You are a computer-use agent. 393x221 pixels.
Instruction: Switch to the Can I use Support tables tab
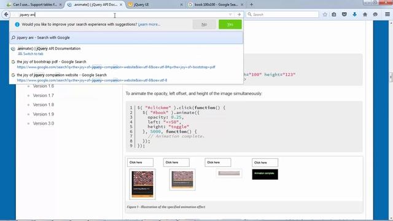34,4
